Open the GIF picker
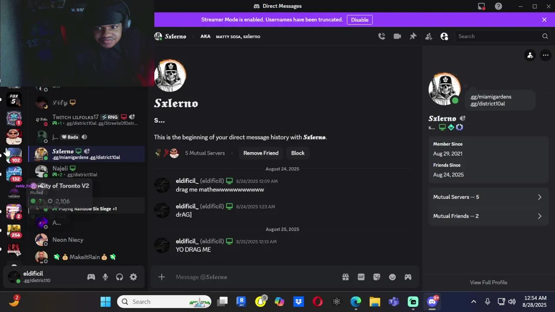This screenshot has height=312, width=555. click(x=361, y=277)
